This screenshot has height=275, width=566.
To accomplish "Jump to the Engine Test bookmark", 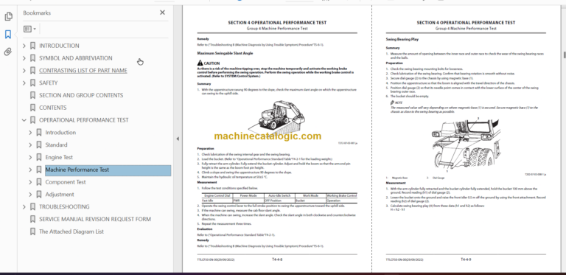I will pyautogui.click(x=59, y=157).
